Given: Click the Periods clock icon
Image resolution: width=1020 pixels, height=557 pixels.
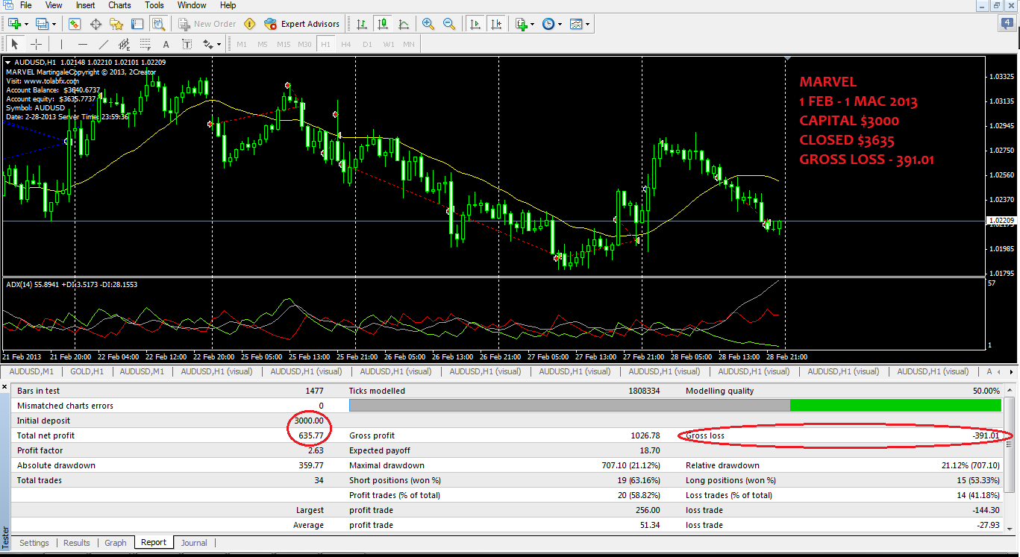Looking at the screenshot, I should coord(548,24).
